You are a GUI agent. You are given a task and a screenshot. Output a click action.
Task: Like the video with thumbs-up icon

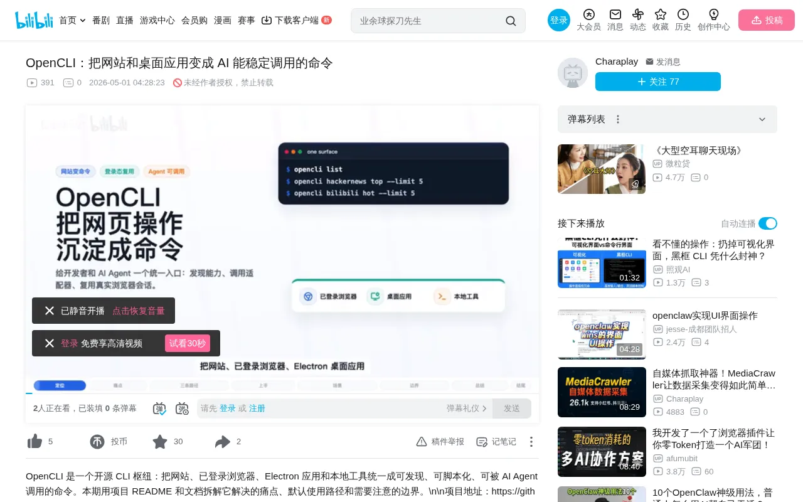click(x=35, y=442)
